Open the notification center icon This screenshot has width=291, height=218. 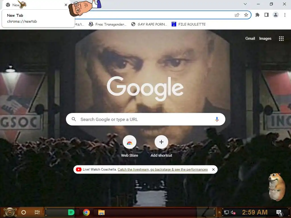click(279, 212)
